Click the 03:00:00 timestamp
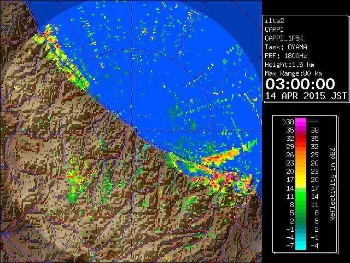This screenshot has width=350, height=263. coord(300,84)
